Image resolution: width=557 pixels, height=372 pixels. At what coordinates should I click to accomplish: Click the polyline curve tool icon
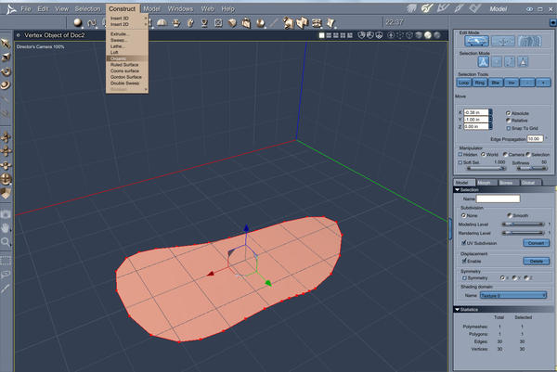[x=92, y=23]
